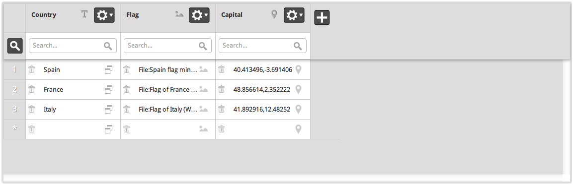Image resolution: width=574 pixels, height=185 pixels.
Task: Click the empty Country cell in new row
Action: 73,129
